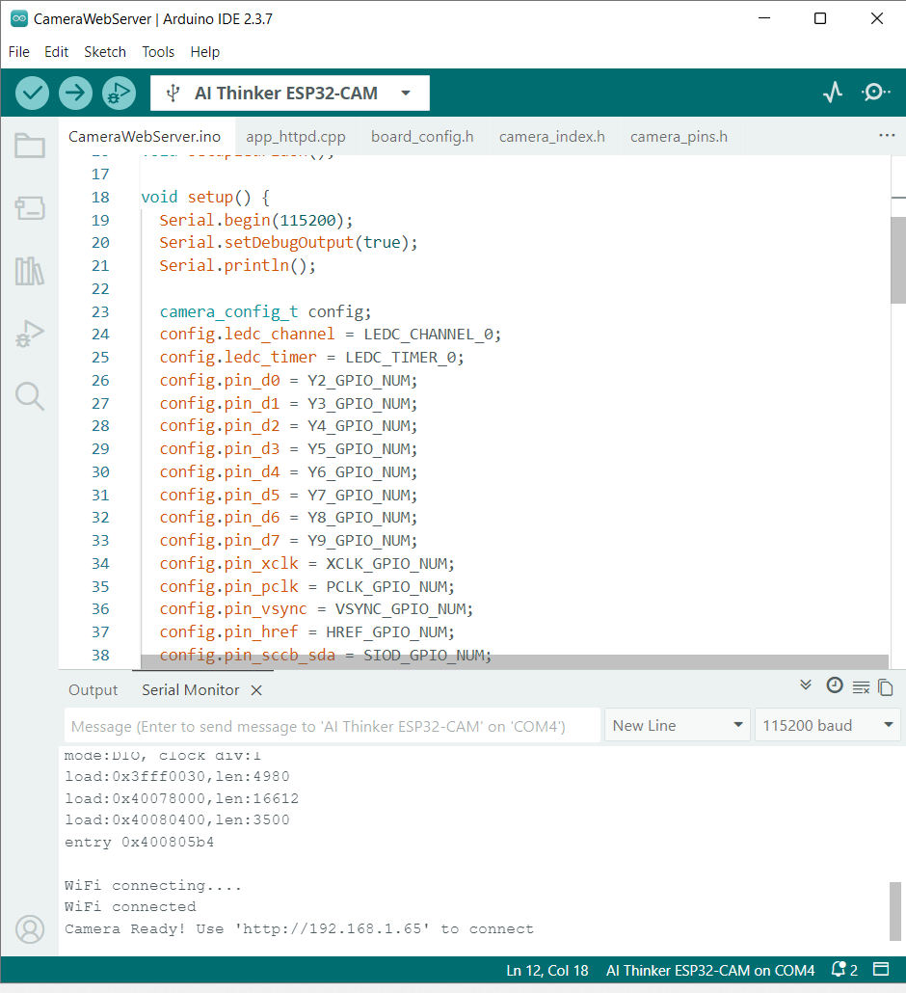Open the Library Manager books icon

pos(30,271)
